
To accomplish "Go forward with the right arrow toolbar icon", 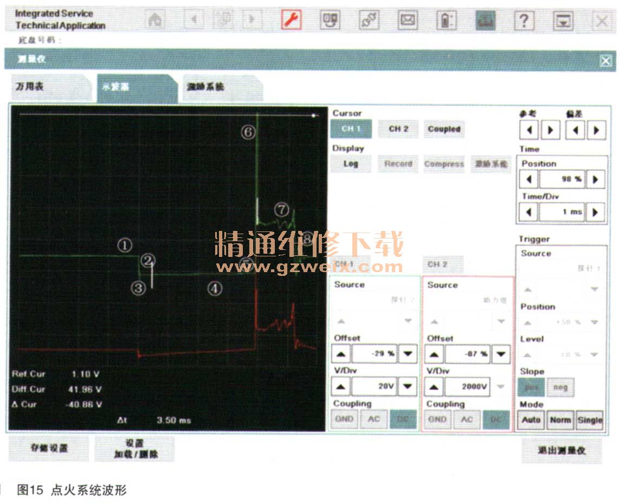I will (252, 20).
